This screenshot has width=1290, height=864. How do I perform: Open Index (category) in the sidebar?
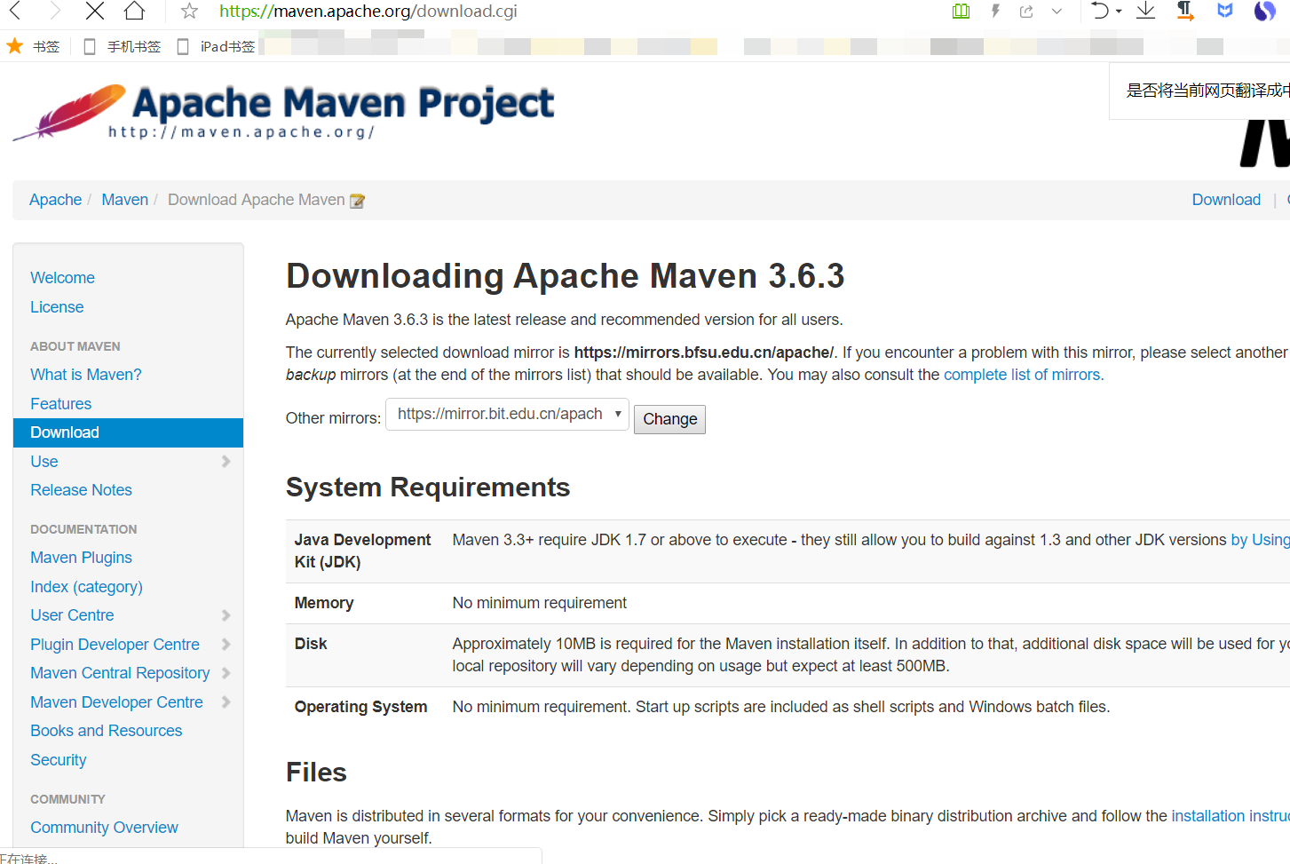tap(86, 587)
